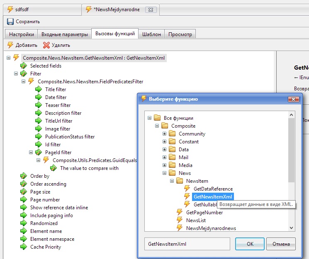Click the function name text field
This screenshot has width=309, height=259.
pos(187,244)
